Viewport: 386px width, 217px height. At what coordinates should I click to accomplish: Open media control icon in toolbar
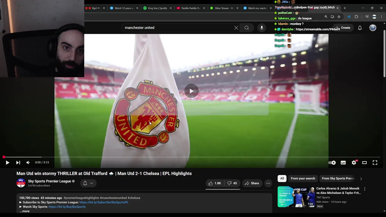[367, 17]
